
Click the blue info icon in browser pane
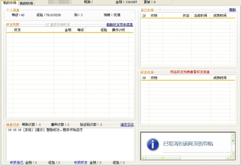[x=153, y=144]
